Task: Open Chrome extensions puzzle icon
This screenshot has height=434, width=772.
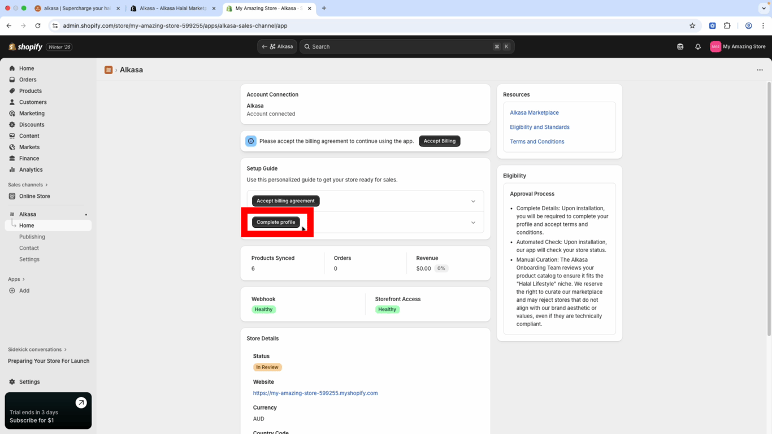Action: (727, 26)
